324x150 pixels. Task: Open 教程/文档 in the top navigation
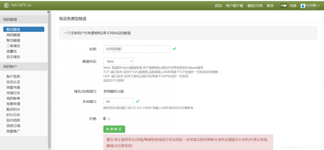255,6
